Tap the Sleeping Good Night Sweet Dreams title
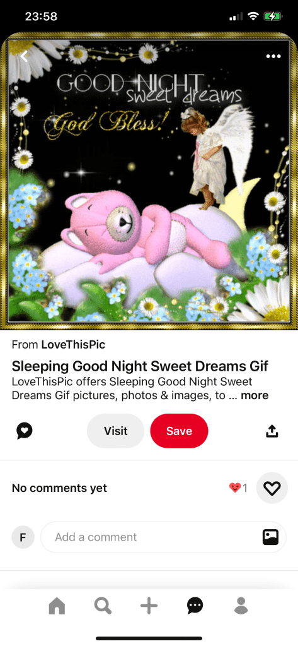Screen dimensions: 298x646 pos(140,366)
